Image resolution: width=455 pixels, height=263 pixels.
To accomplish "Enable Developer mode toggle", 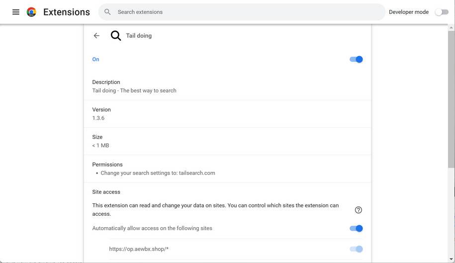I will (441, 12).
